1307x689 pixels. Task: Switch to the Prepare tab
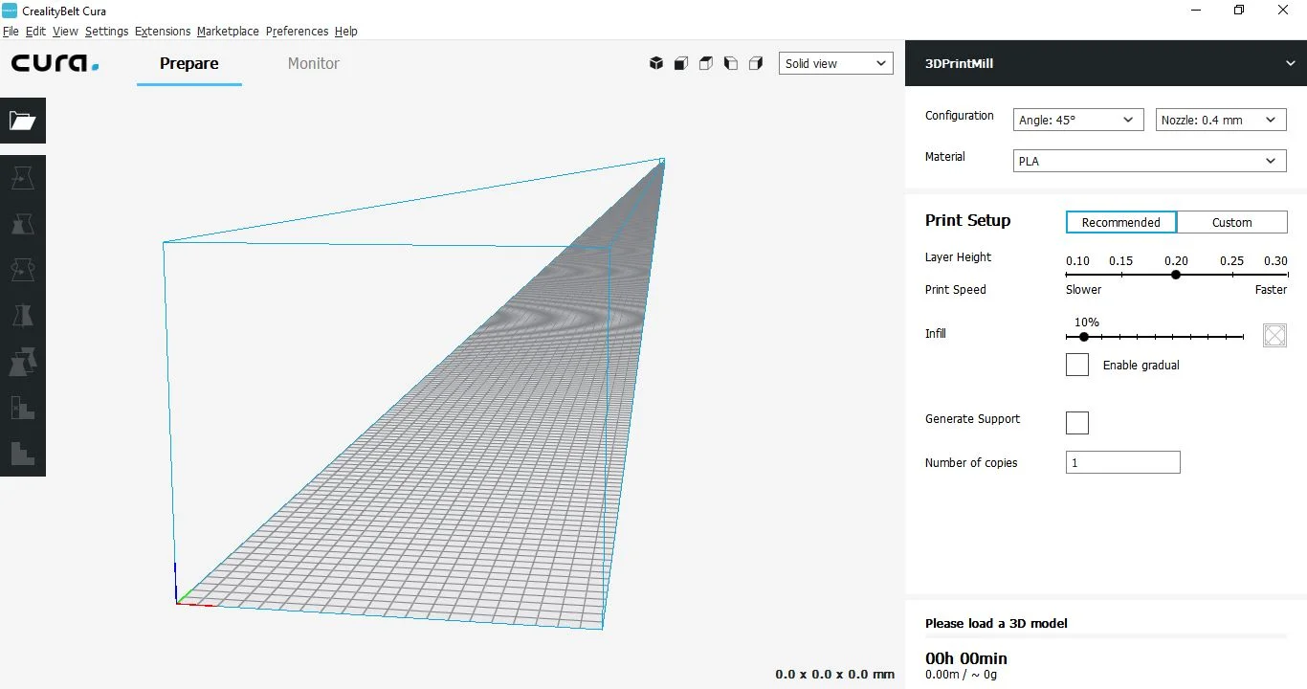189,64
